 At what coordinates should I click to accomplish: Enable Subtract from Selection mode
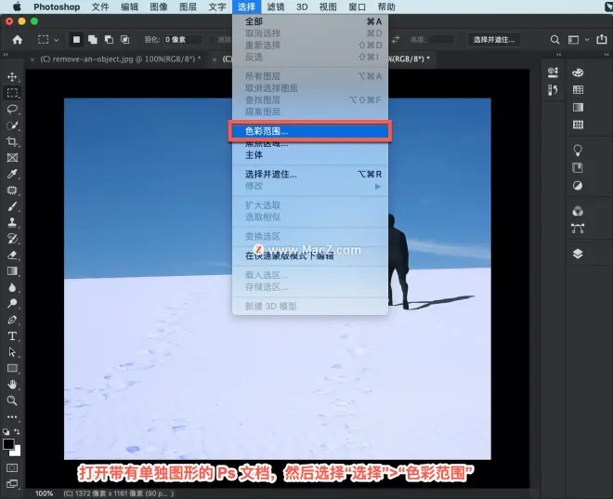109,40
